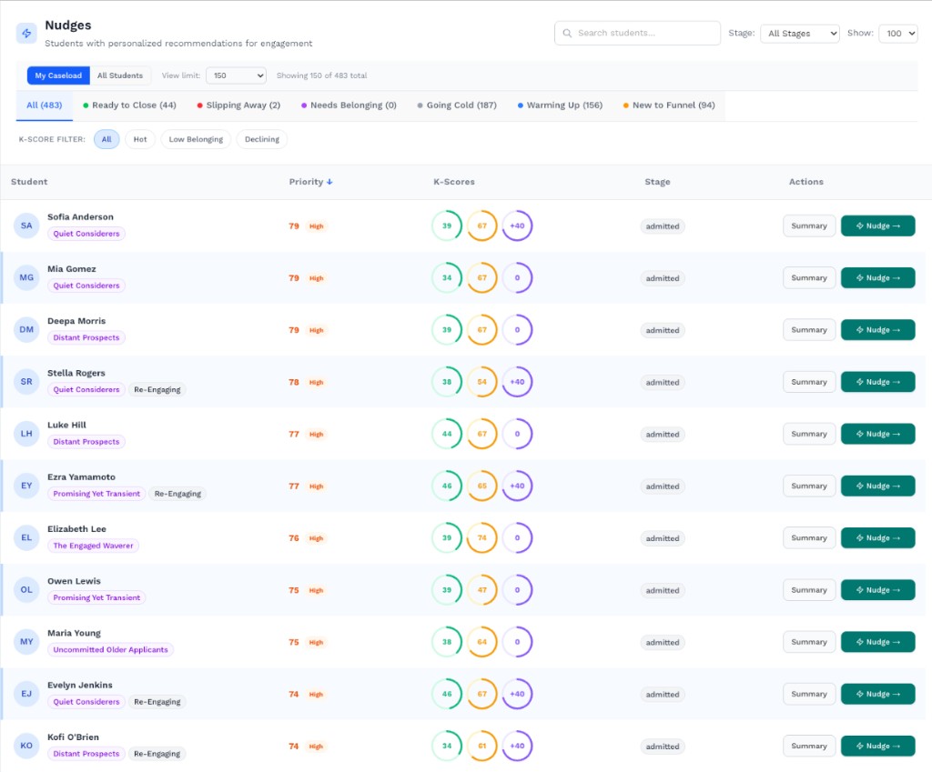Open the New to Funnel (94) tab
Viewport: 932px width, 772px height.
(x=669, y=105)
